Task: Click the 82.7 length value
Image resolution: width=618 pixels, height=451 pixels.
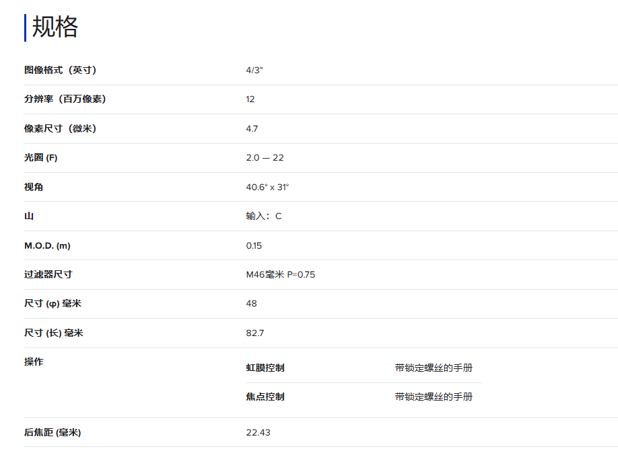Action: [255, 333]
